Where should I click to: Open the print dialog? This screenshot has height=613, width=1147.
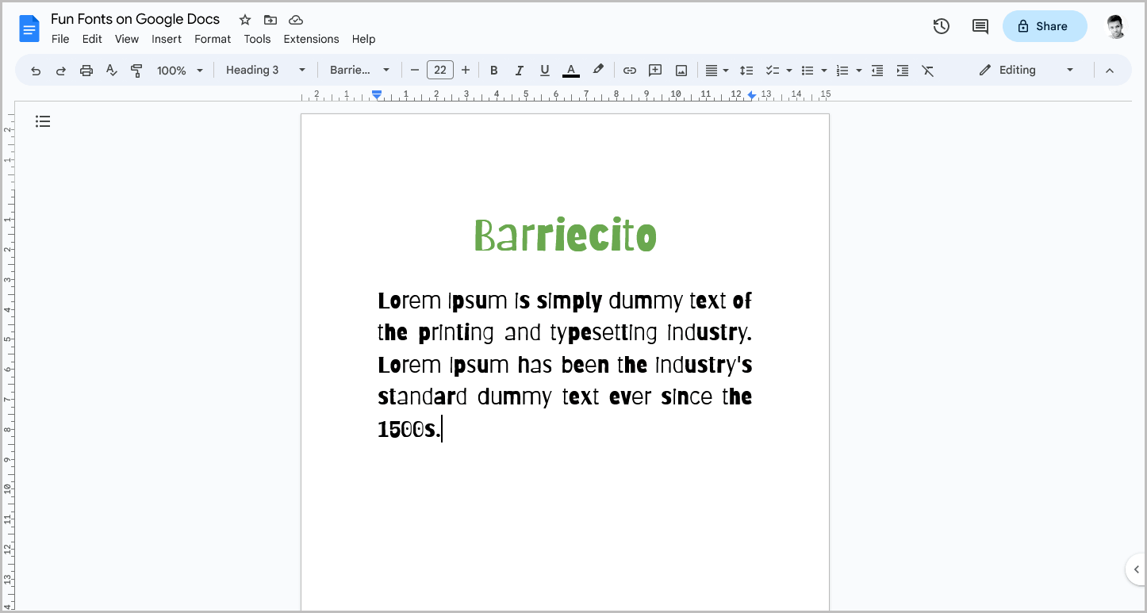(x=86, y=70)
